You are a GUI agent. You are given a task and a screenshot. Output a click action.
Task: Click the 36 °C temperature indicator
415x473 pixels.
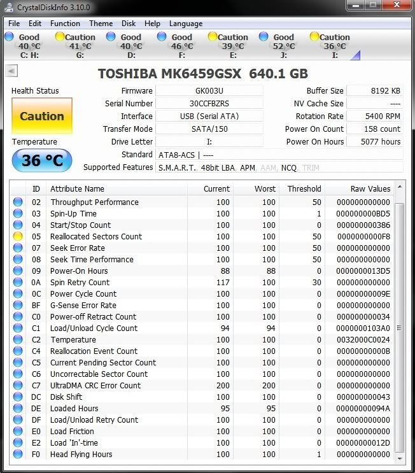42,160
